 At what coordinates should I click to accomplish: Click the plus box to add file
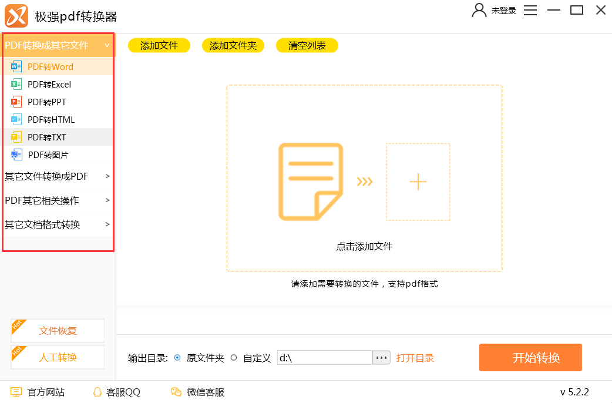click(x=418, y=182)
